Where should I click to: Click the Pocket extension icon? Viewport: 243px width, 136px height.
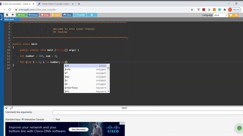click(198, 10)
